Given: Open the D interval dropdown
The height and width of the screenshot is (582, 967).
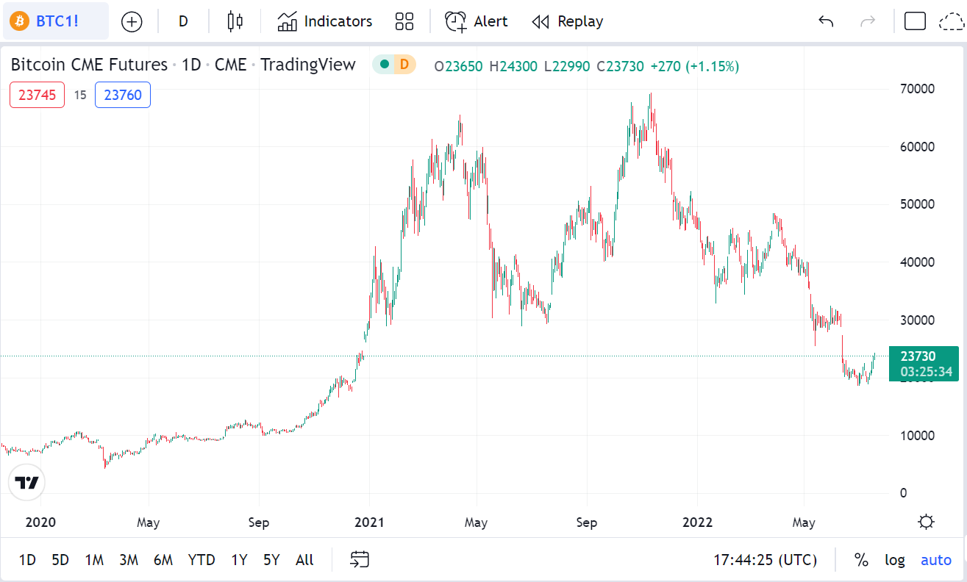Looking at the screenshot, I should point(183,21).
